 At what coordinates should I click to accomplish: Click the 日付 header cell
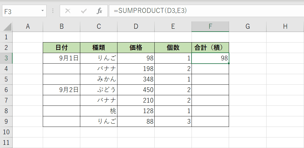[62, 47]
